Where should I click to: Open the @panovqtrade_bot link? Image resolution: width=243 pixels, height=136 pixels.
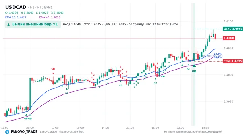[71, 132]
